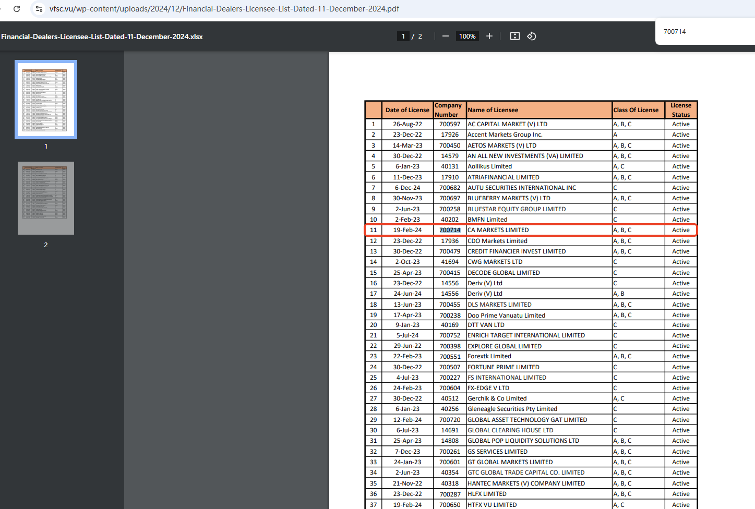Zoom out with the minus icon
Image resolution: width=755 pixels, height=509 pixels.
tap(445, 36)
